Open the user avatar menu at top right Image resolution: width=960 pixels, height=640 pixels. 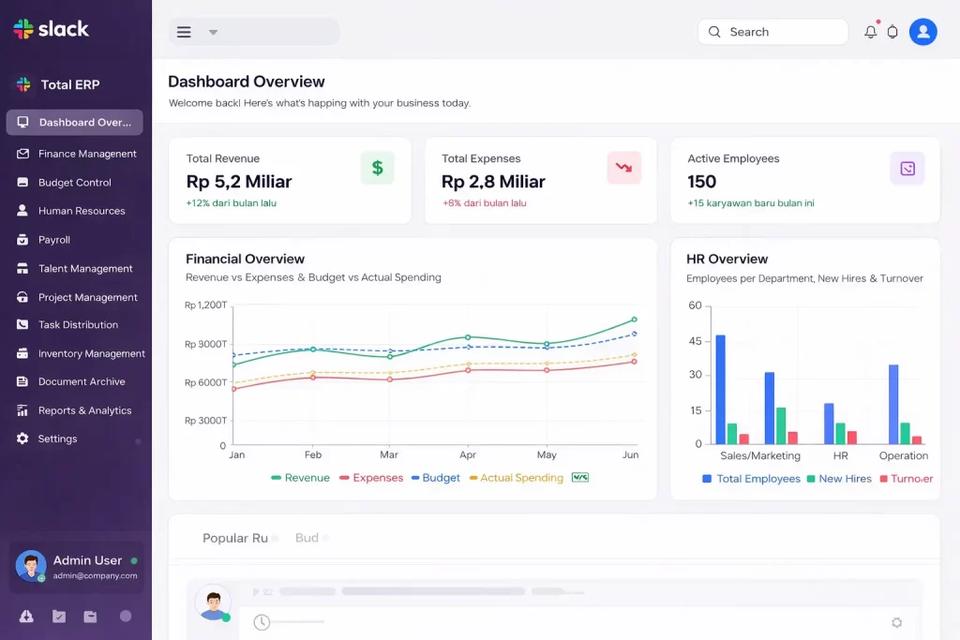tap(922, 31)
